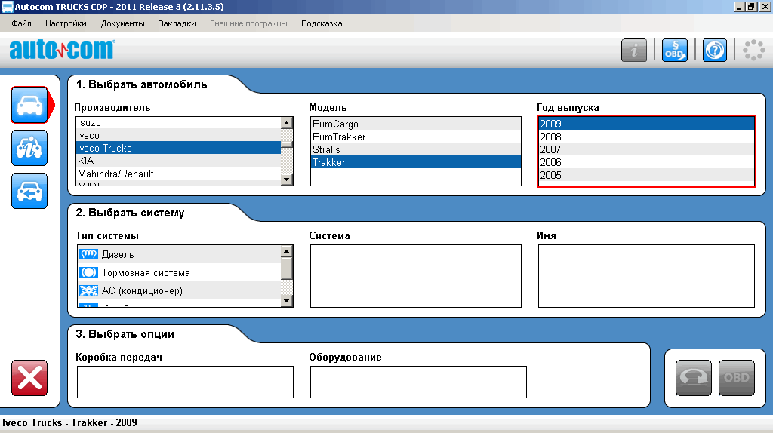Click the OBD paragraph toolbar icon

(x=674, y=51)
